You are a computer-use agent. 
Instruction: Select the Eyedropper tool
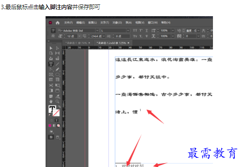[57, 96]
